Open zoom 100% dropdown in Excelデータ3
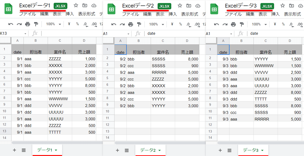 [259, 24]
